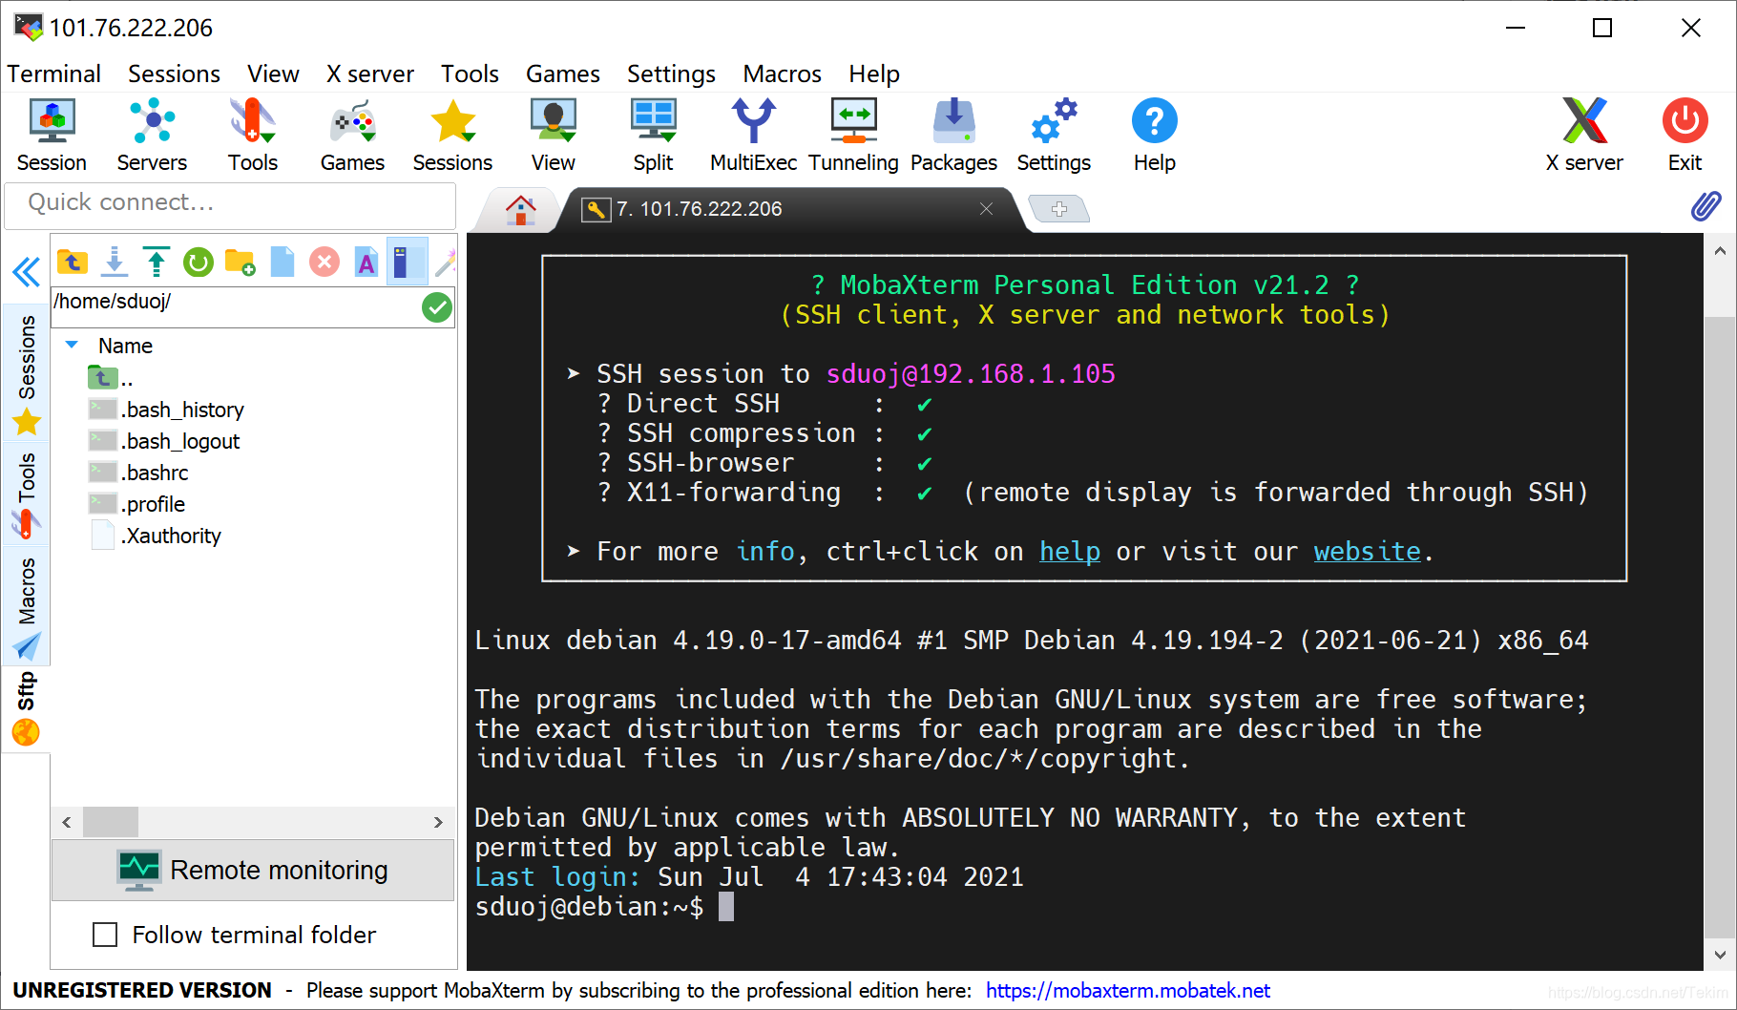Create a new file in SFTP browser
This screenshot has width=1737, height=1010.
pos(283,262)
